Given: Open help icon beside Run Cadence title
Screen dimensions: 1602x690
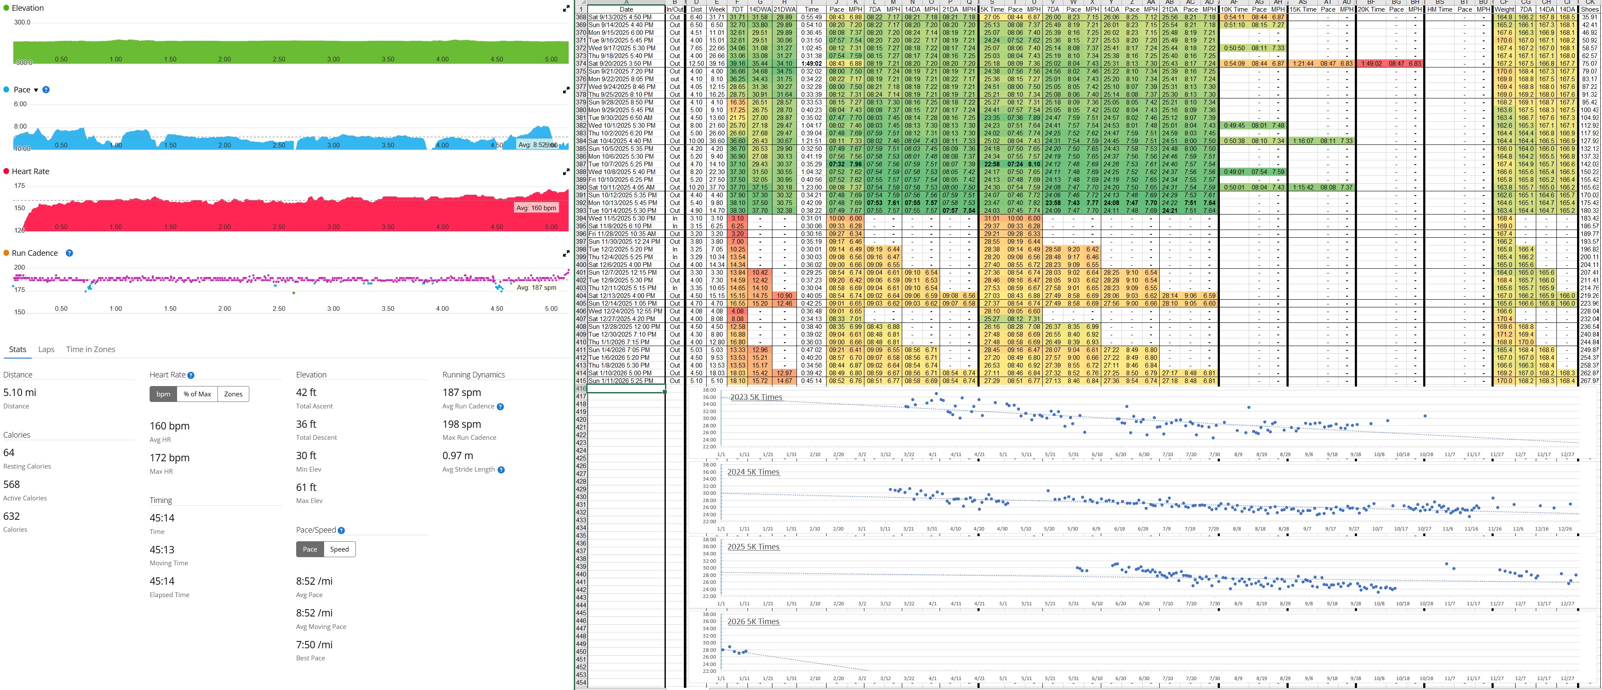Looking at the screenshot, I should pyautogui.click(x=70, y=253).
